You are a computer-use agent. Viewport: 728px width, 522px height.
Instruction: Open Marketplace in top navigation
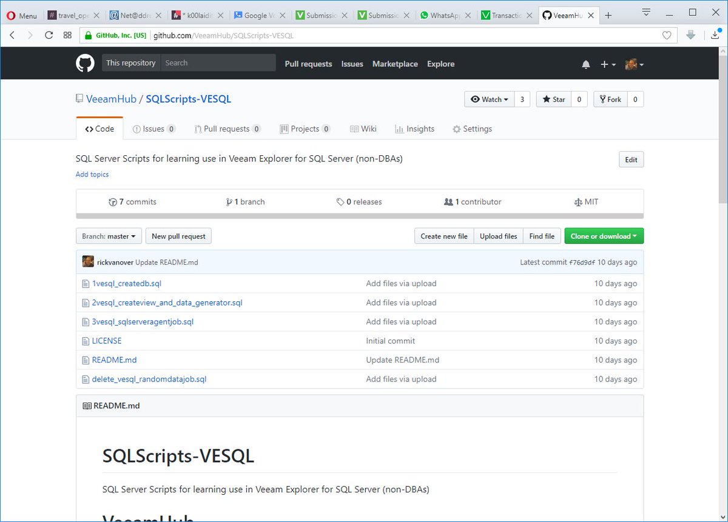(x=395, y=64)
